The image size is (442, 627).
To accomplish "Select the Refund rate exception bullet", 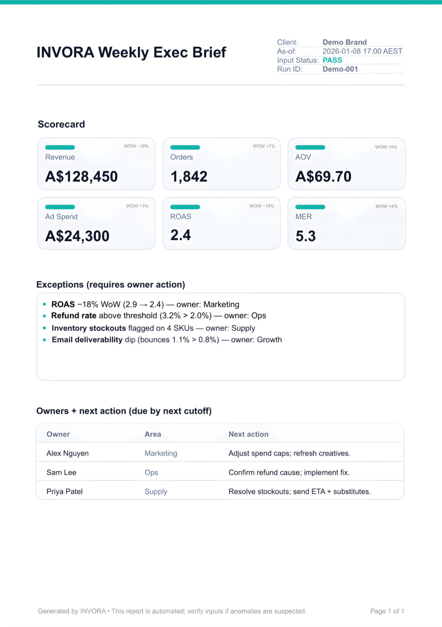I will (x=158, y=316).
